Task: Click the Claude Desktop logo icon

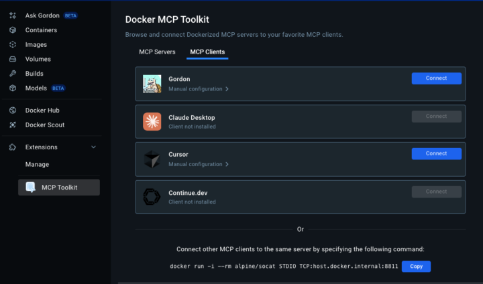Action: pyautogui.click(x=152, y=121)
